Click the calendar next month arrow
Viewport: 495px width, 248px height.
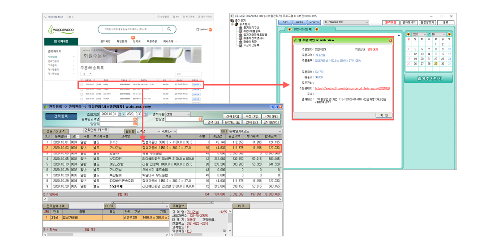[x=449, y=34]
